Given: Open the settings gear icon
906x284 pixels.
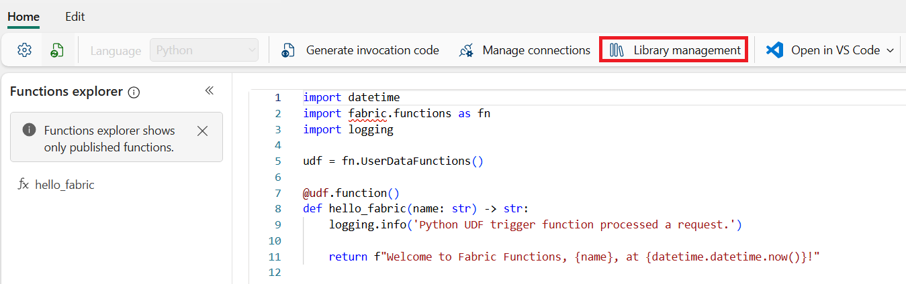Looking at the screenshot, I should point(25,50).
